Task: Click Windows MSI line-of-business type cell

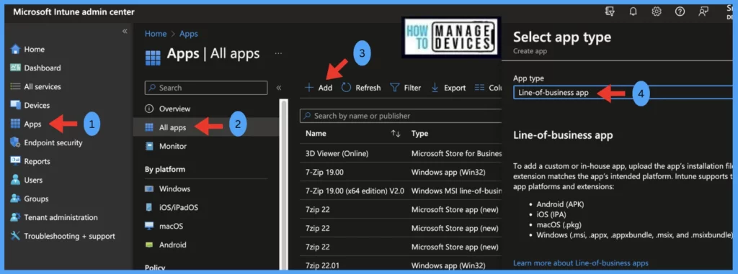Action: 456,191
